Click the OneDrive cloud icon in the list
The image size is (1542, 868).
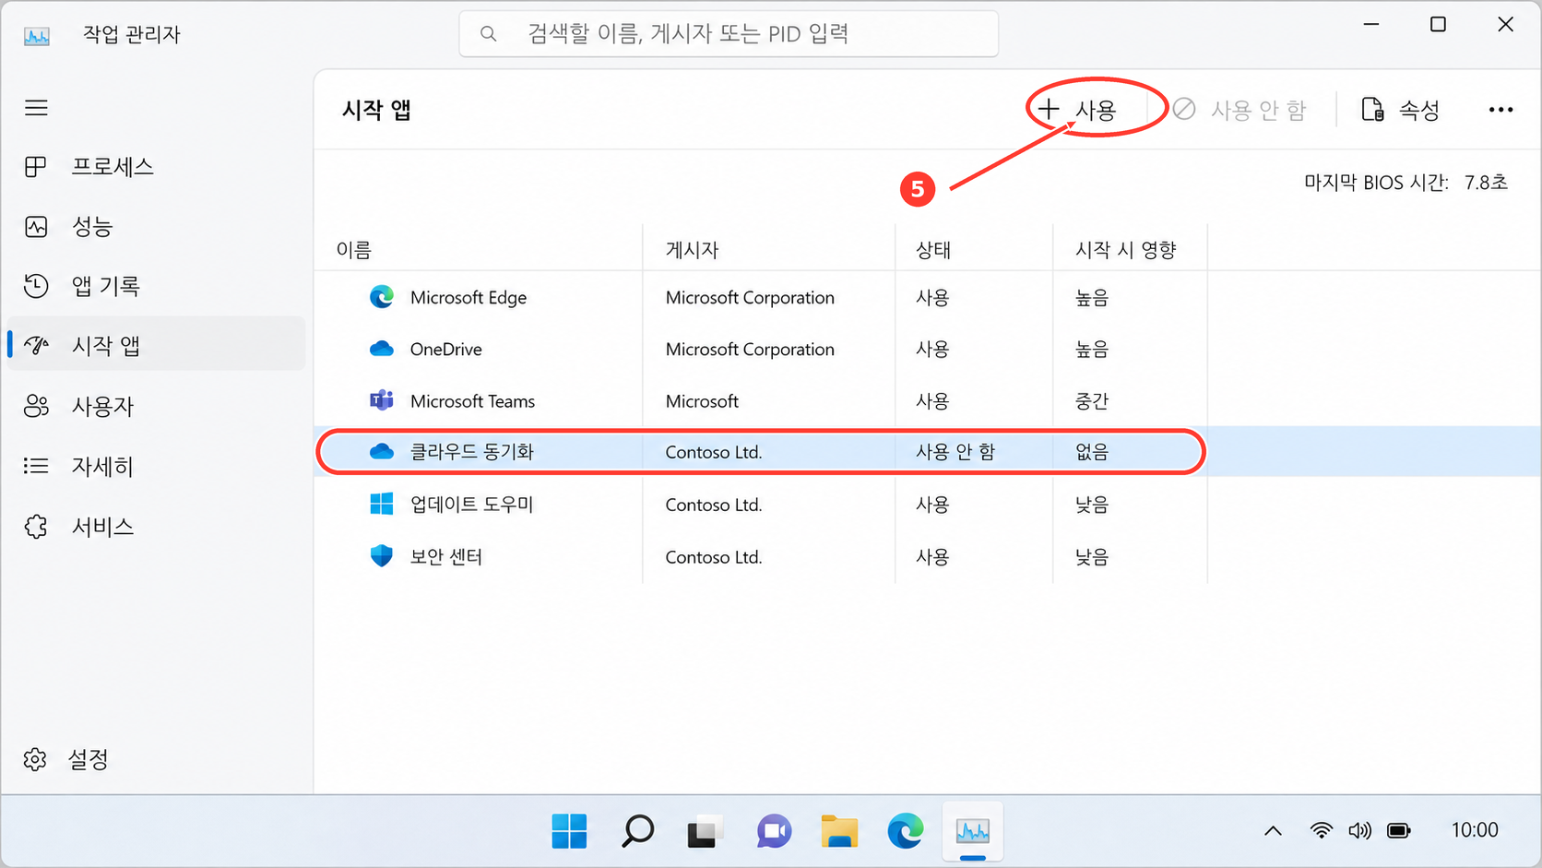[382, 349]
